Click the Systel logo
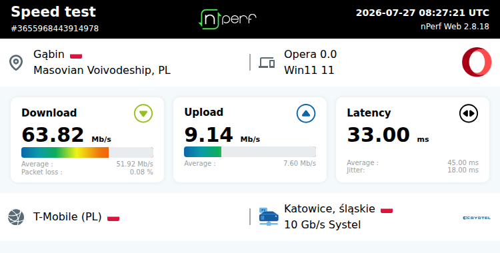This screenshot has width=500, height=253. (477, 218)
